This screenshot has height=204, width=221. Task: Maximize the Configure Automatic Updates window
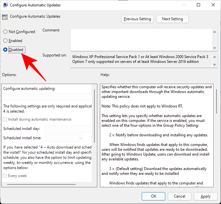(x=198, y=5)
